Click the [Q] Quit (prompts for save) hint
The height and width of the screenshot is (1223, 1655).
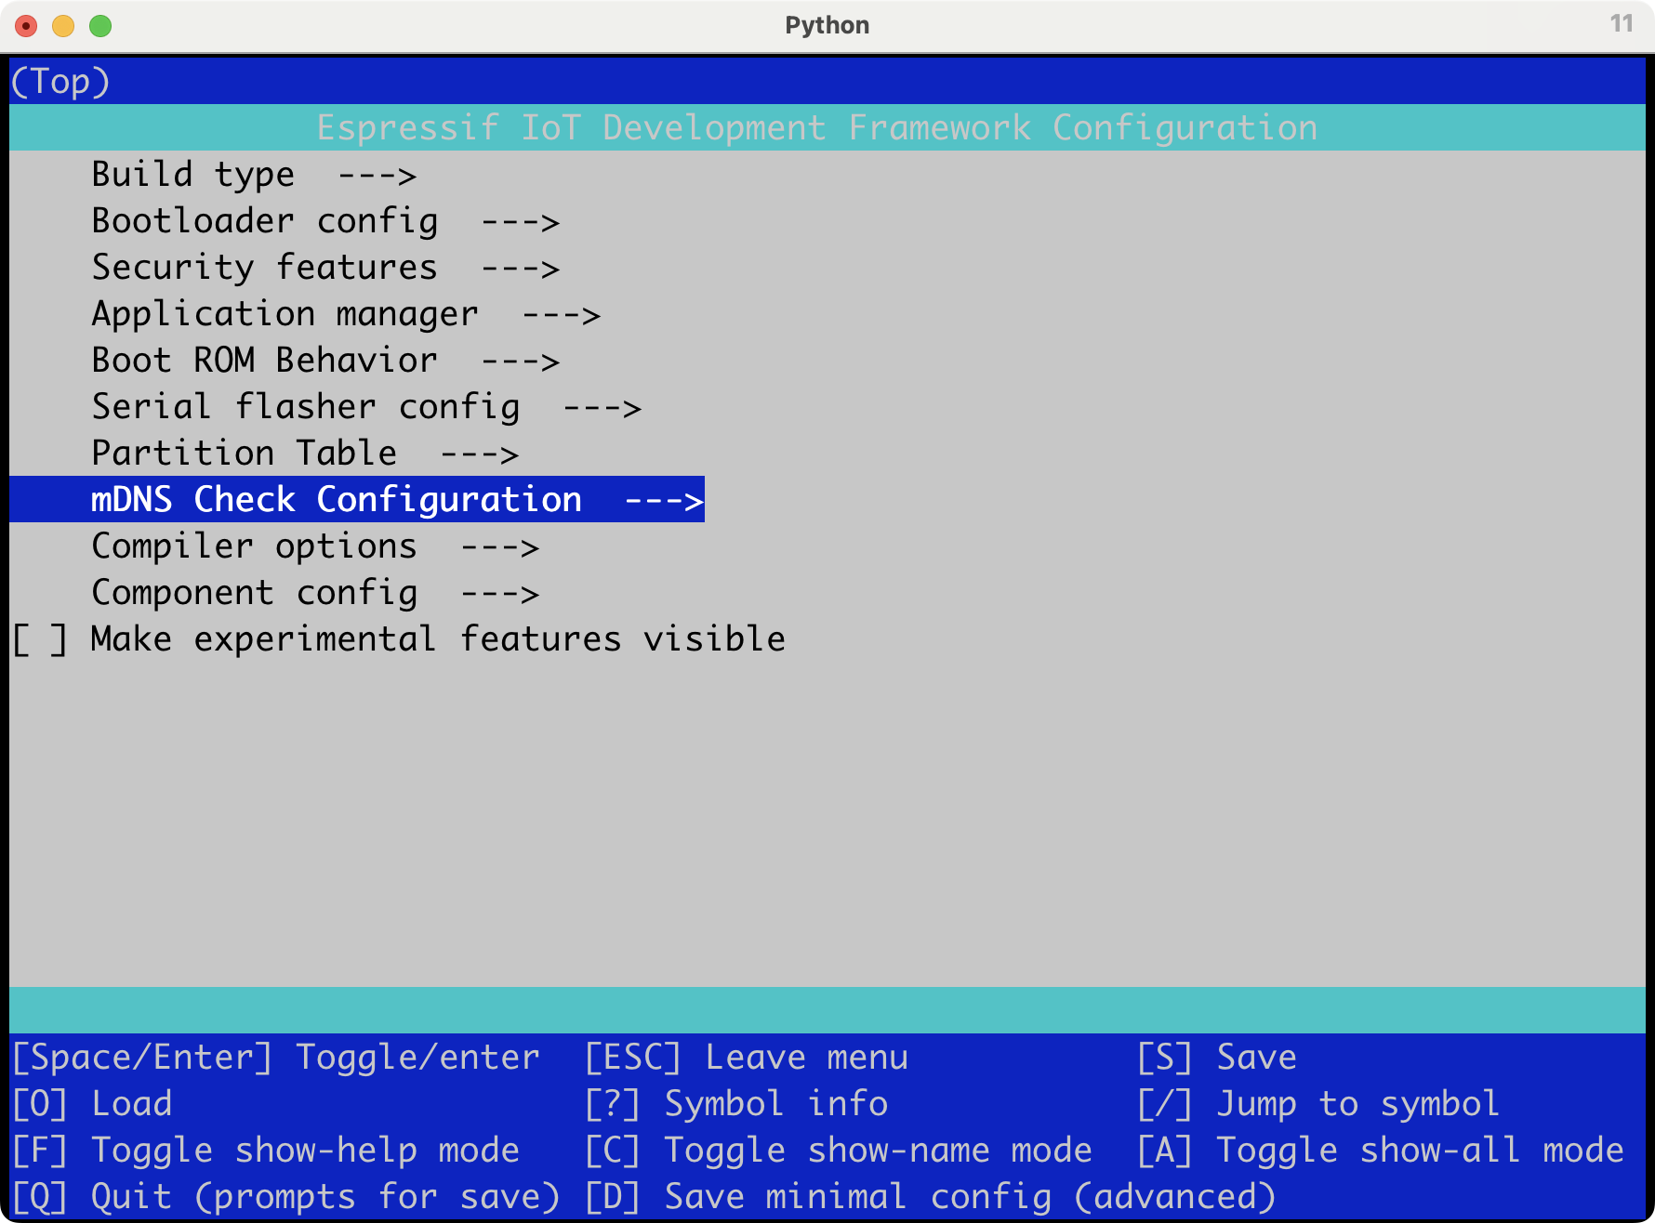[x=286, y=1197]
